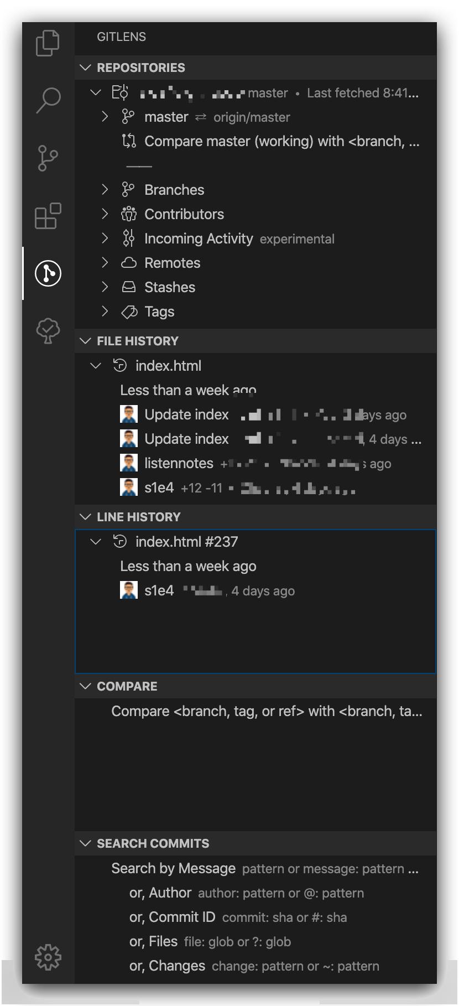Open the Extensions view icon
The image size is (459, 1006).
(48, 216)
